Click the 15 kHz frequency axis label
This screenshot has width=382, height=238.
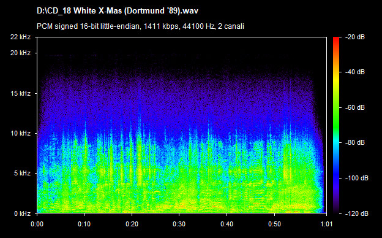[21, 93]
